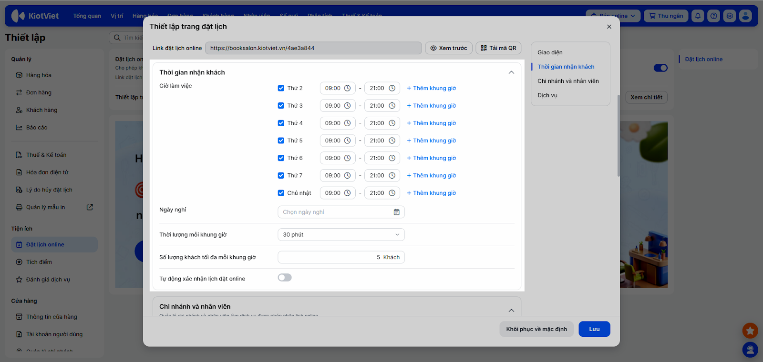Viewport: 763px width, 362px height.
Task: Open the calendar icon in Ngày nghỉ field
Action: 396,212
